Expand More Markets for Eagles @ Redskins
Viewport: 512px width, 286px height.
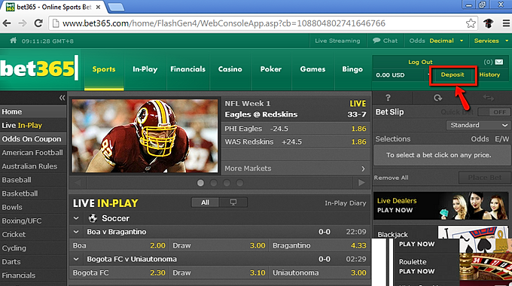[295, 169]
